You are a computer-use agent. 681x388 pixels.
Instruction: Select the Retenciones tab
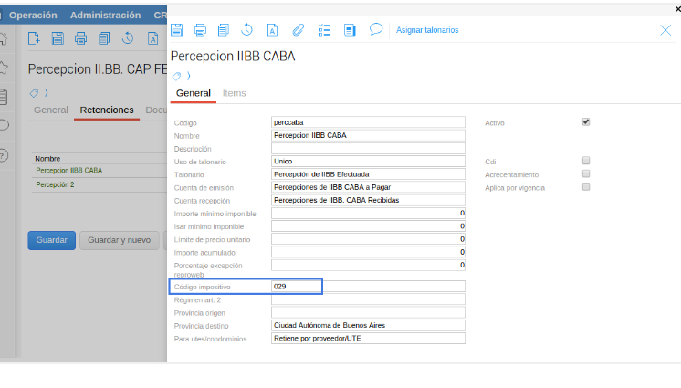click(107, 110)
